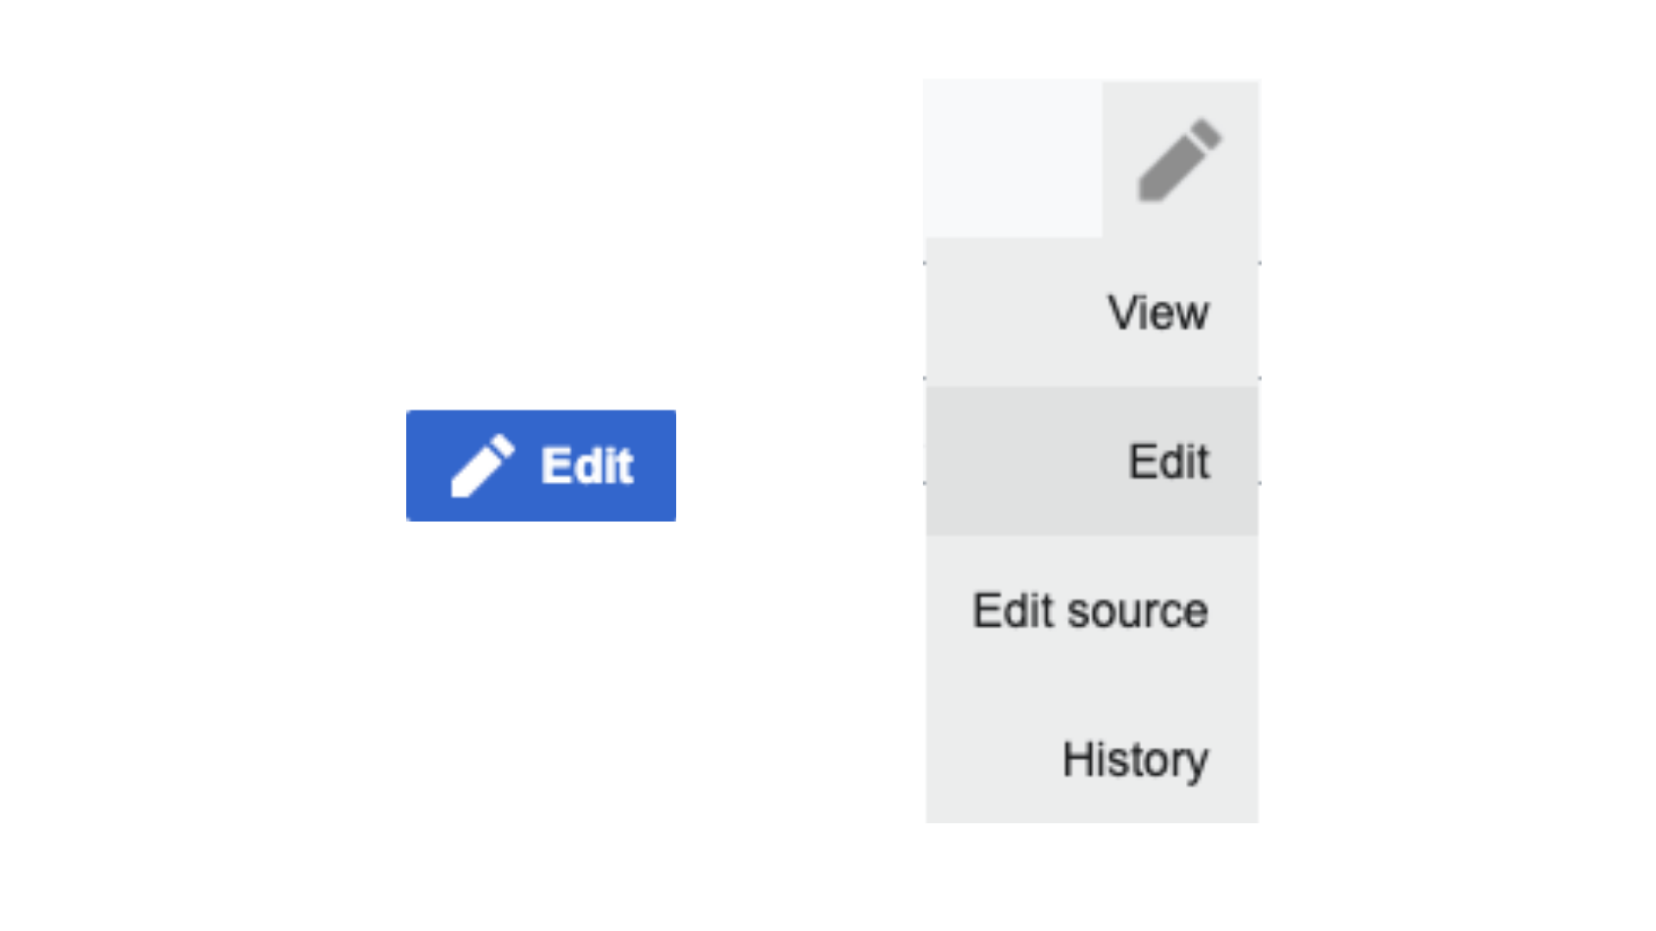
Task: Click the blank light box beside the gray pencil
Action: (x=1013, y=159)
